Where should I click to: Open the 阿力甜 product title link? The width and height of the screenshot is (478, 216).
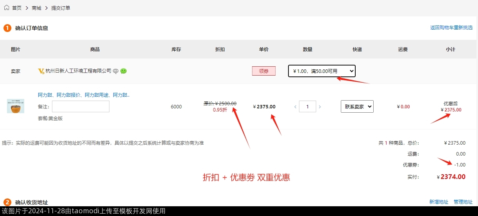tap(84, 95)
